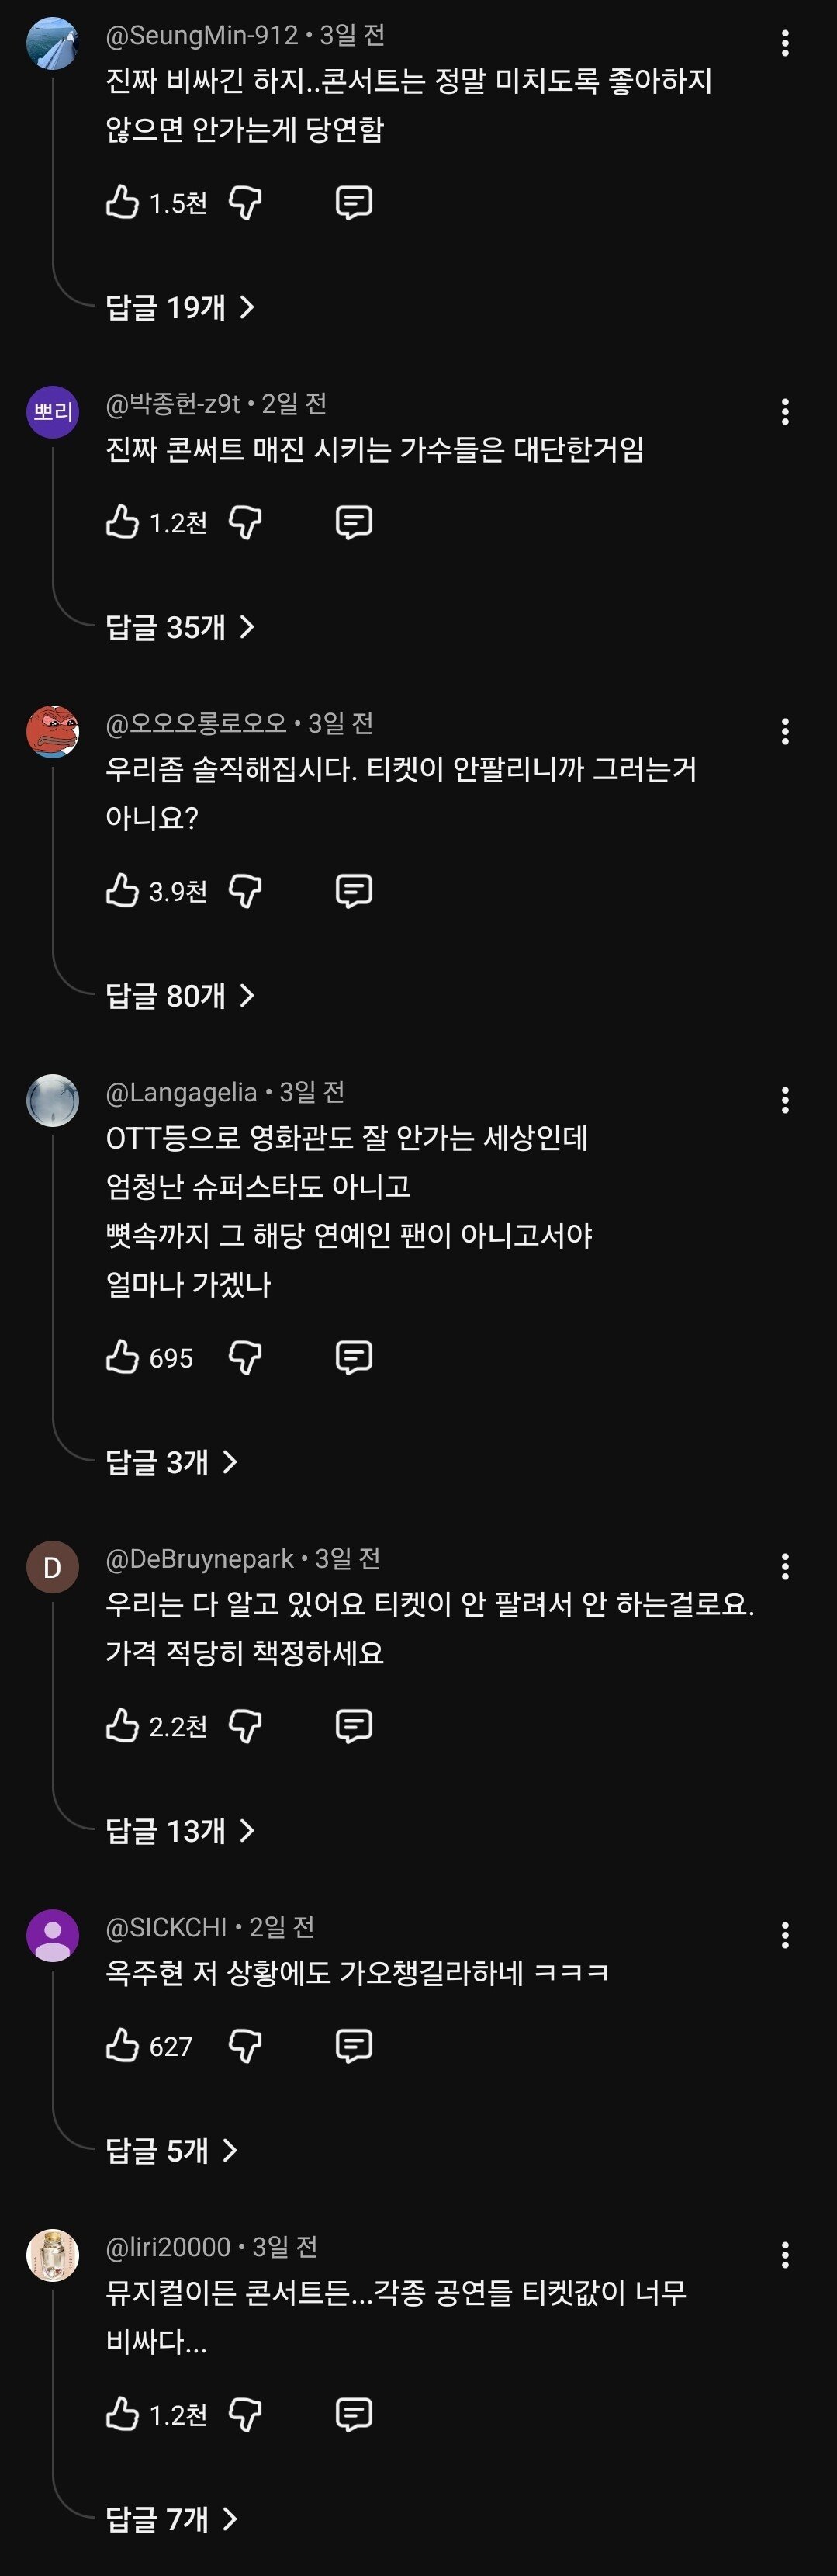Open the @Langagelia username link

click(181, 1092)
